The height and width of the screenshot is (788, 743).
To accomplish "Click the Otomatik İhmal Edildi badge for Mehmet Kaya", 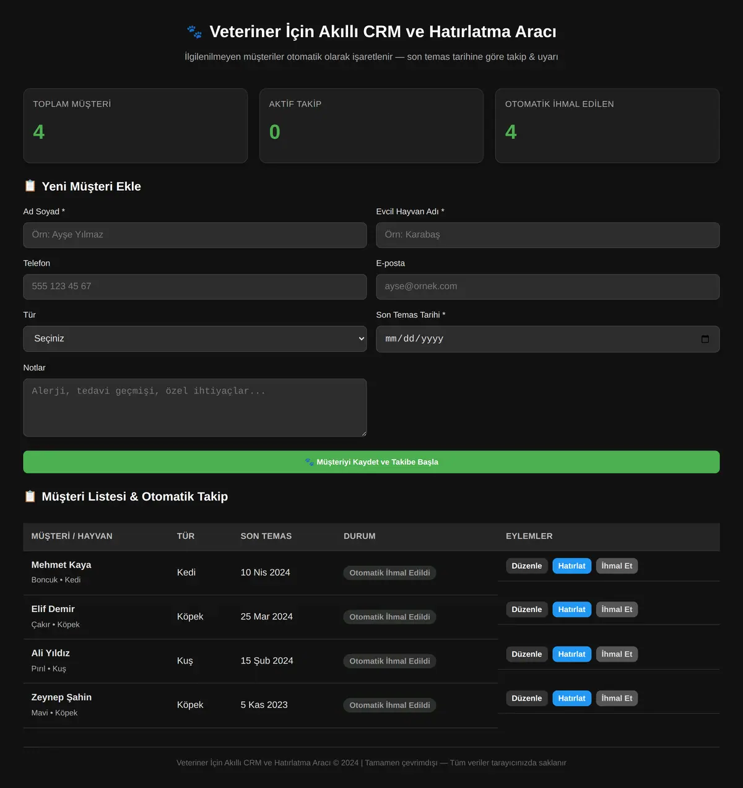I will click(389, 573).
